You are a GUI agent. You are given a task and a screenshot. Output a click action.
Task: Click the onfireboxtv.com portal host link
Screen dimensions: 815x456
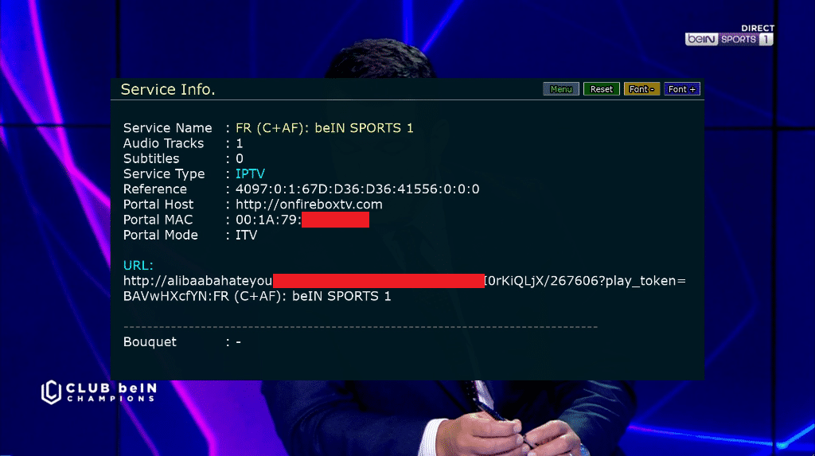309,205
